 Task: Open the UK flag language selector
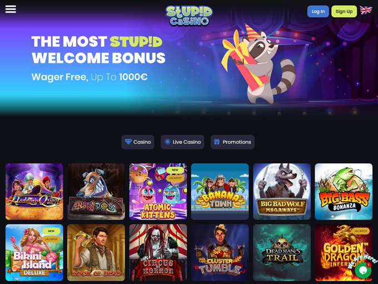[x=366, y=10]
